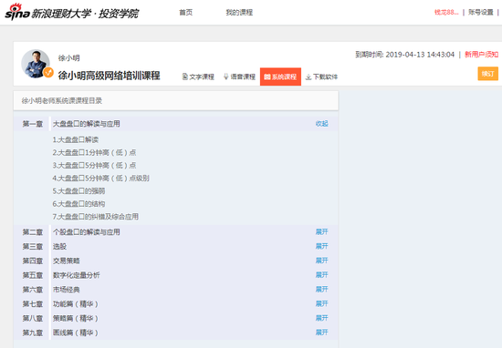Click the 第二章 chapter label
The width and height of the screenshot is (502, 348).
[x=33, y=232]
